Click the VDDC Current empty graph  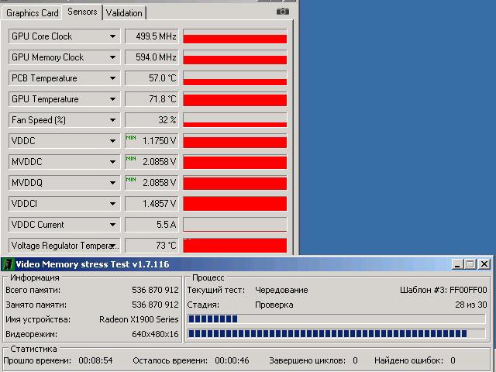[x=235, y=224]
